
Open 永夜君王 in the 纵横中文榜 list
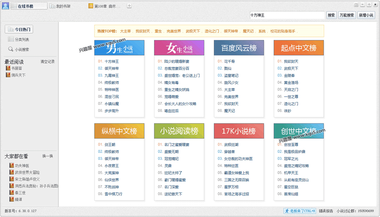[x=111, y=166]
